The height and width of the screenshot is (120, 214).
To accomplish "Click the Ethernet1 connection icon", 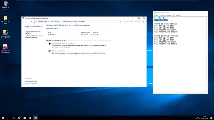I will (x=92, y=35).
